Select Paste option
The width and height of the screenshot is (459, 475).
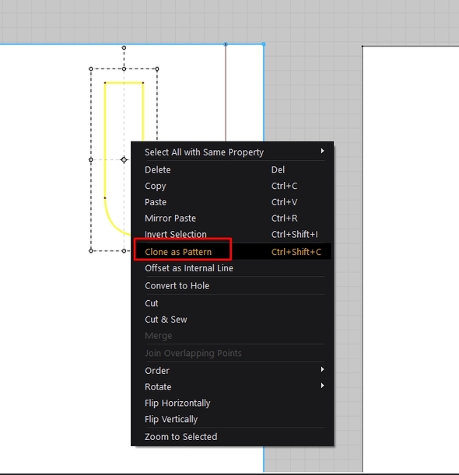[x=233, y=202]
